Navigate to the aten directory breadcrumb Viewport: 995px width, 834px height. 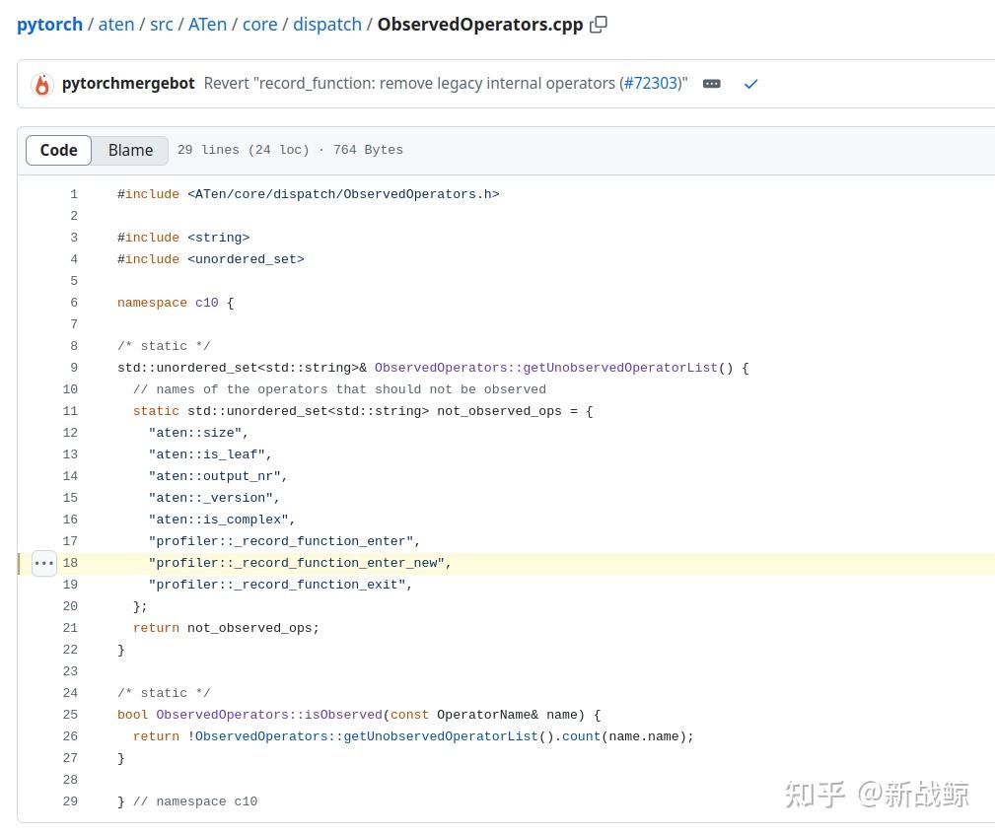coord(115,24)
